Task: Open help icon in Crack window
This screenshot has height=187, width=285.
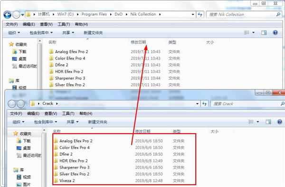Action: [x=280, y=122]
